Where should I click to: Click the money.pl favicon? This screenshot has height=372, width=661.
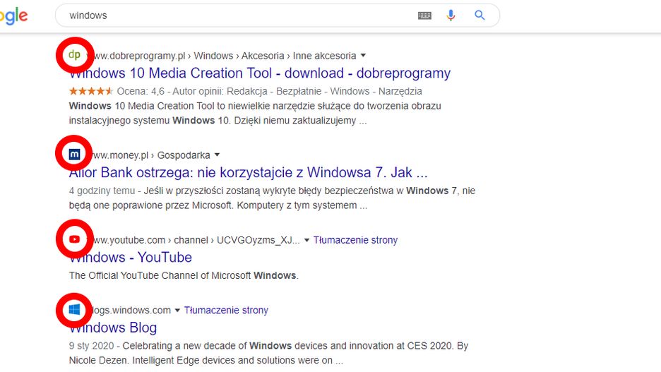(74, 154)
